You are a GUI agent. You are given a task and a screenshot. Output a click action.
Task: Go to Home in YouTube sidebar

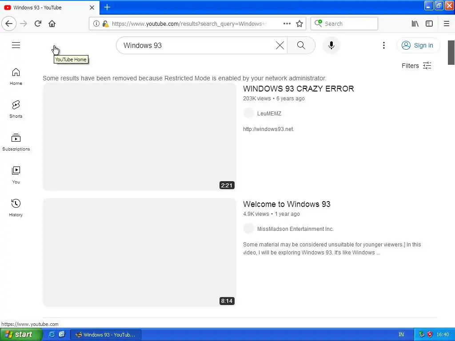(x=16, y=76)
